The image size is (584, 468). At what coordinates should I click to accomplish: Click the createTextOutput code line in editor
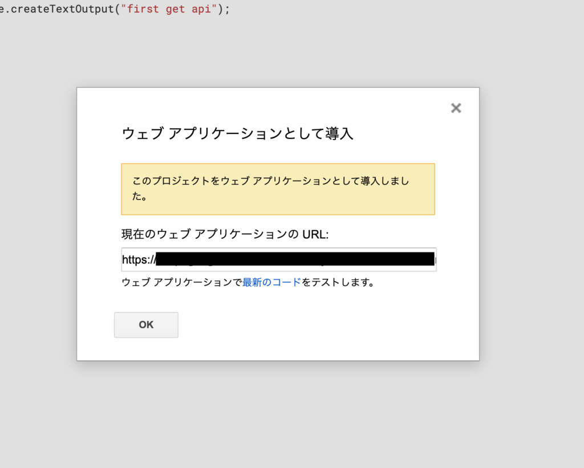point(115,9)
